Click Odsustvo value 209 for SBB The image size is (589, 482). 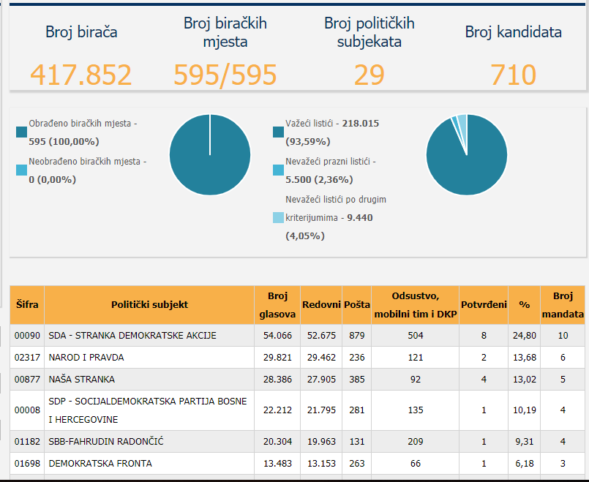point(416,442)
